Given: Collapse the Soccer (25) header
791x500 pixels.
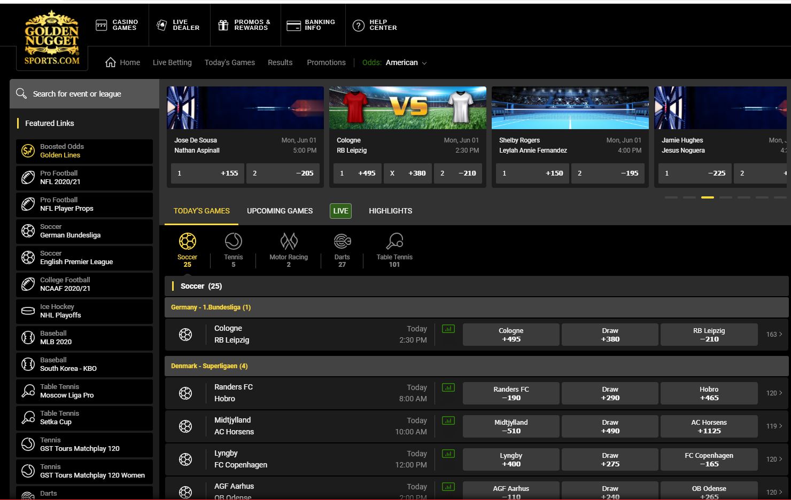Looking at the screenshot, I should (477, 286).
